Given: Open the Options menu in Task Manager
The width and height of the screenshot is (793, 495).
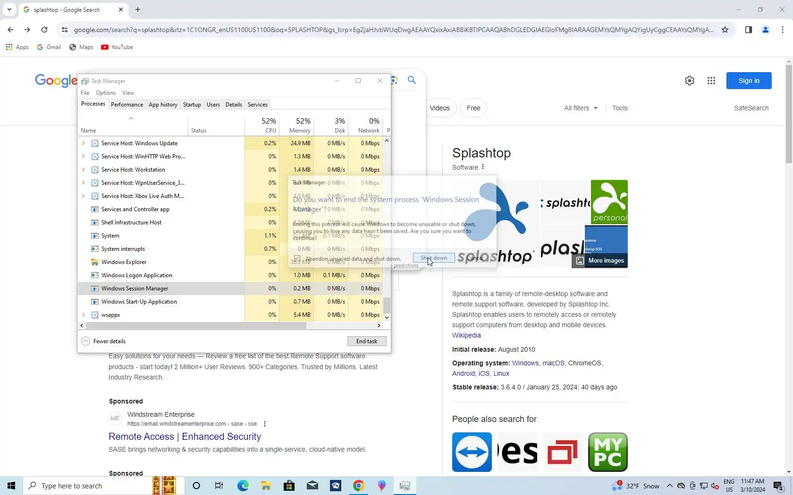Looking at the screenshot, I should pyautogui.click(x=106, y=93).
